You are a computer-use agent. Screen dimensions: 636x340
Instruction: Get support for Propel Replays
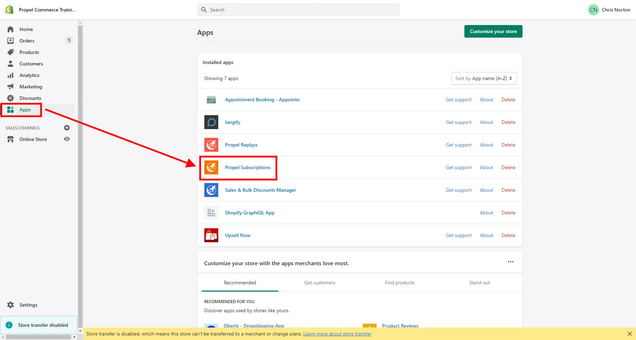[458, 145]
